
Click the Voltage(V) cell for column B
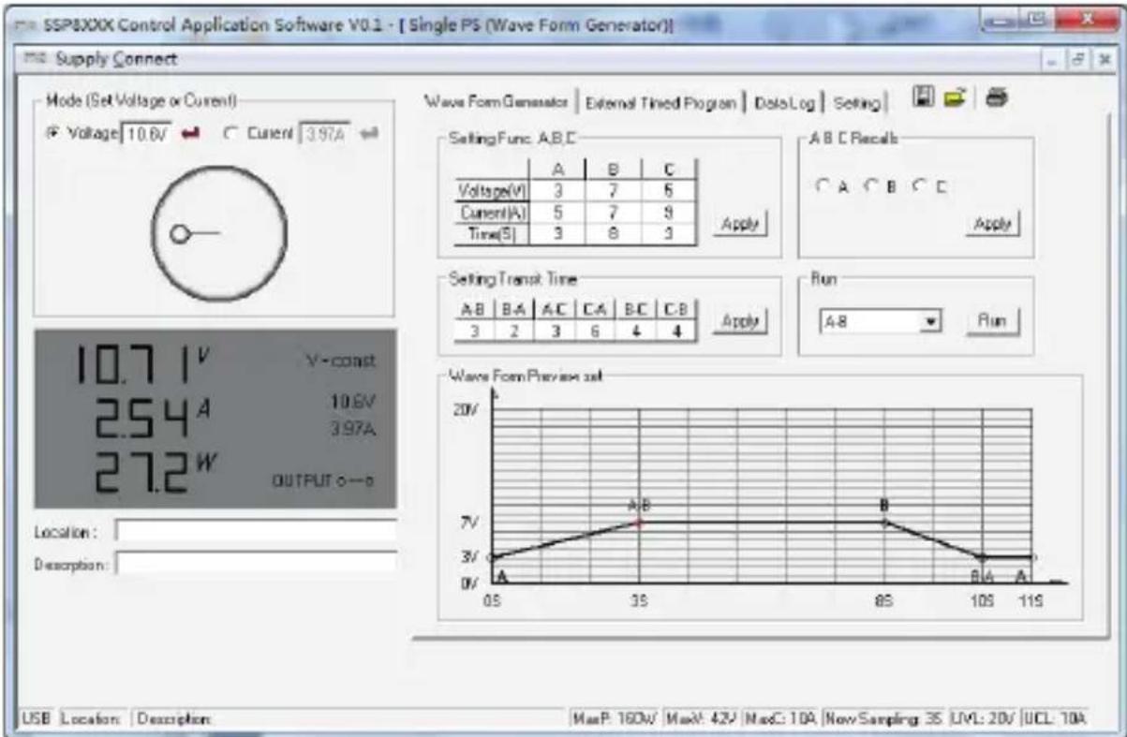point(613,190)
